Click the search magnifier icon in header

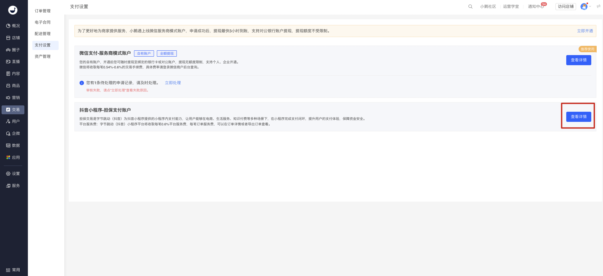pyautogui.click(x=470, y=7)
